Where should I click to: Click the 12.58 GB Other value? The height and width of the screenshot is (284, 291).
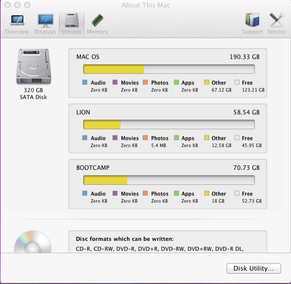pos(222,145)
